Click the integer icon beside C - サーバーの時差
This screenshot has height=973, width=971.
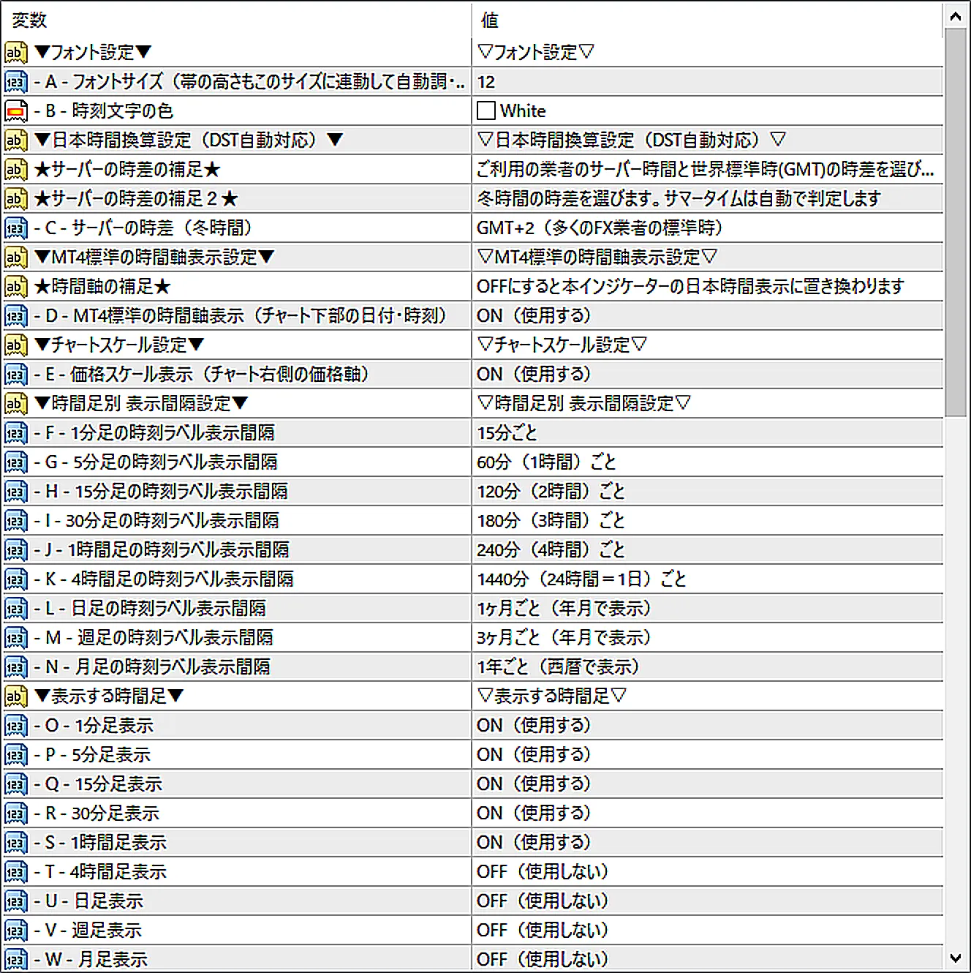(16, 228)
